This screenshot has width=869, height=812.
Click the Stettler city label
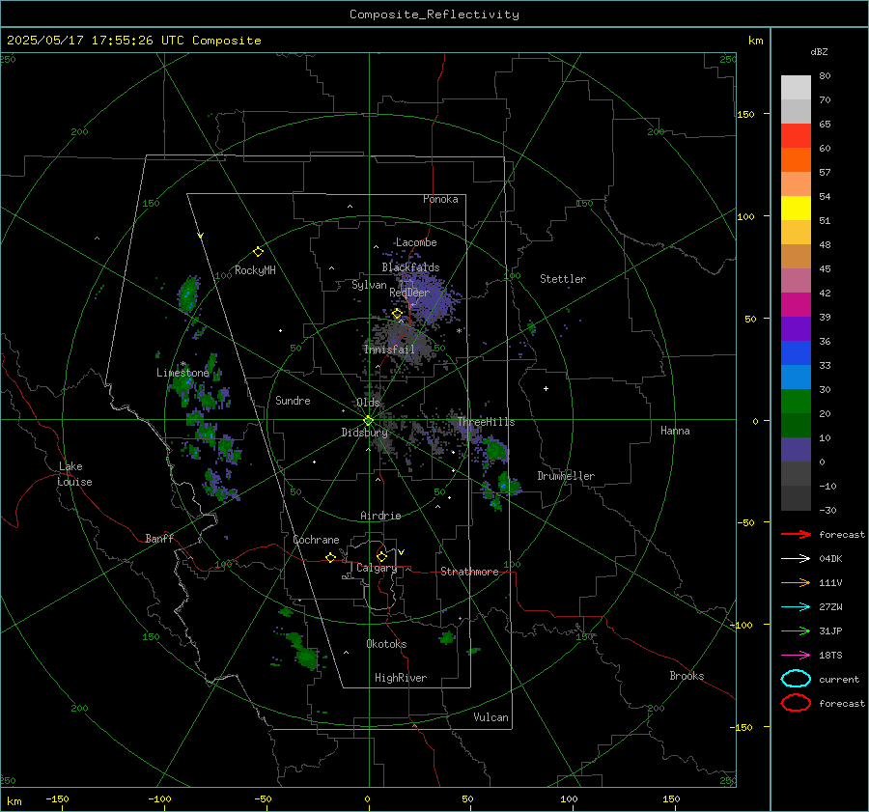563,279
